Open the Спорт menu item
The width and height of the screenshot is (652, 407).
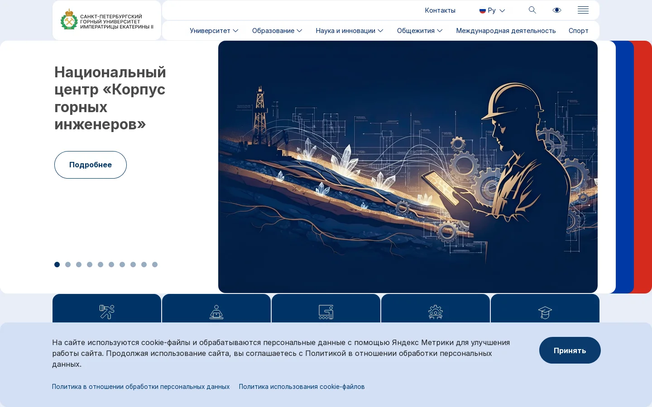(579, 31)
